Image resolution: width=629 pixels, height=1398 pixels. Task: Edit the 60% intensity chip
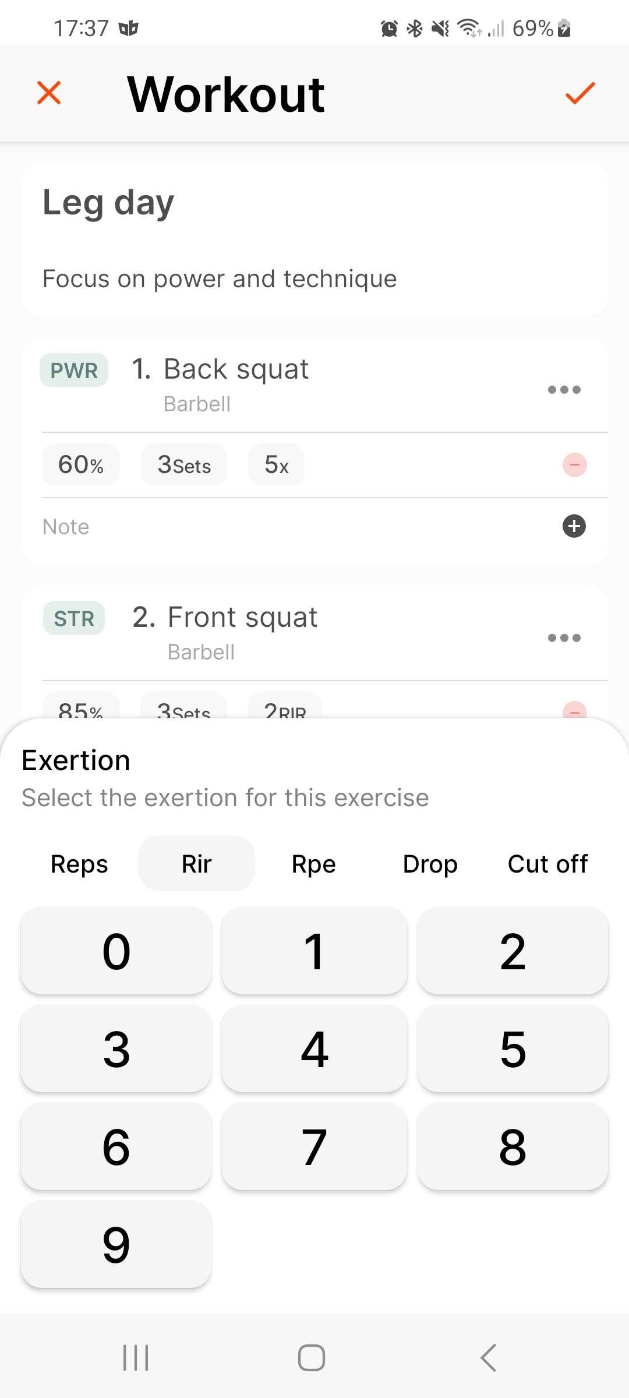click(81, 465)
